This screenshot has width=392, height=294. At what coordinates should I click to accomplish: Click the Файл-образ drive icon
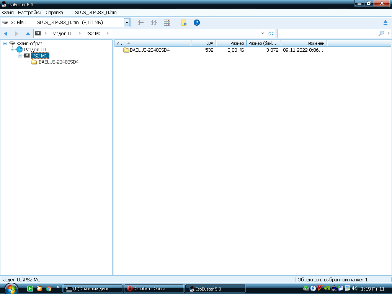point(12,43)
